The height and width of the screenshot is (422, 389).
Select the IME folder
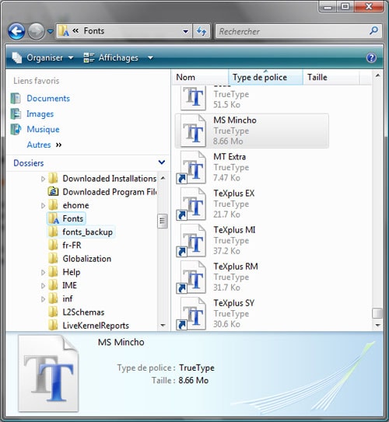(x=69, y=285)
